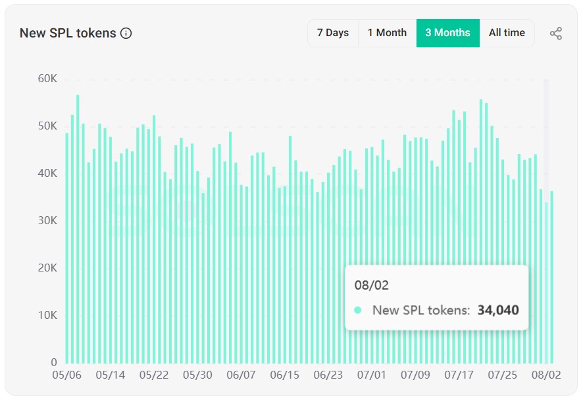Click the teal legend dot in the tooltip
Viewport: 583px width, 401px height.
359,310
